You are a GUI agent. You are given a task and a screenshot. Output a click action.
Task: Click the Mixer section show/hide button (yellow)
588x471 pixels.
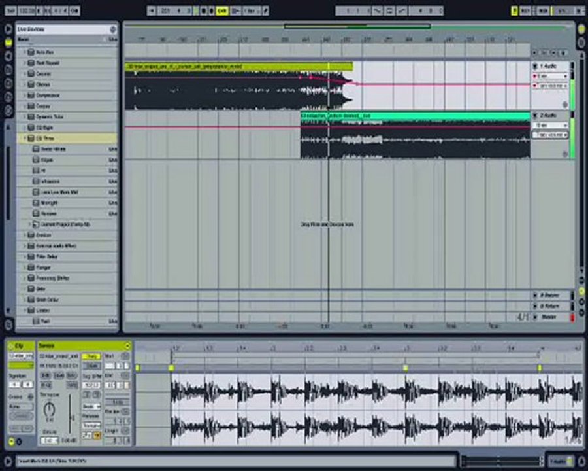tap(581, 291)
